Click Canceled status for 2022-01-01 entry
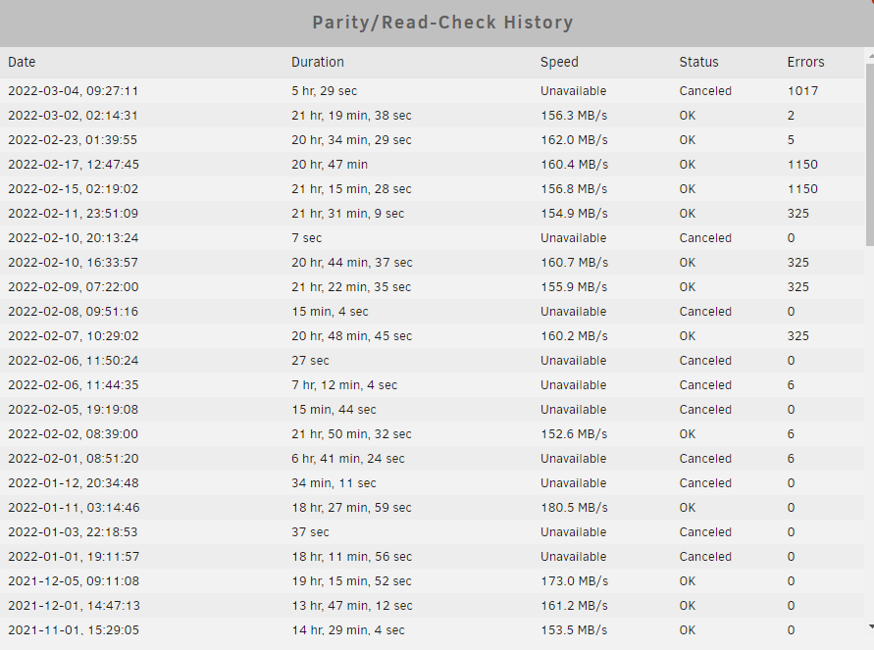 click(705, 557)
